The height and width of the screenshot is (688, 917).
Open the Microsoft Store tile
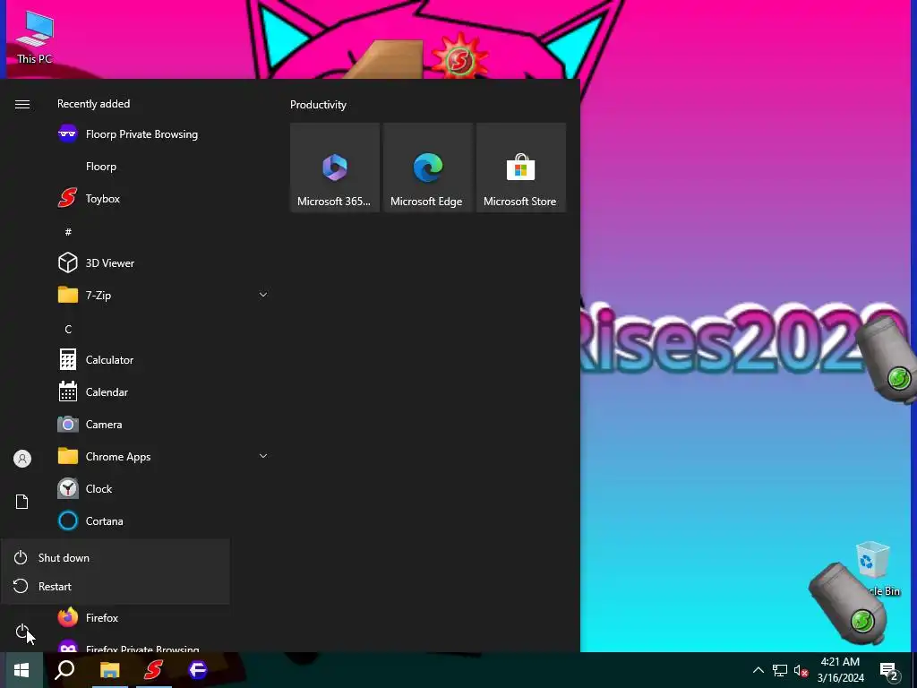click(x=521, y=168)
